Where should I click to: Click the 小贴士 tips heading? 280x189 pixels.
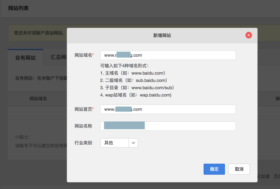[23, 137]
